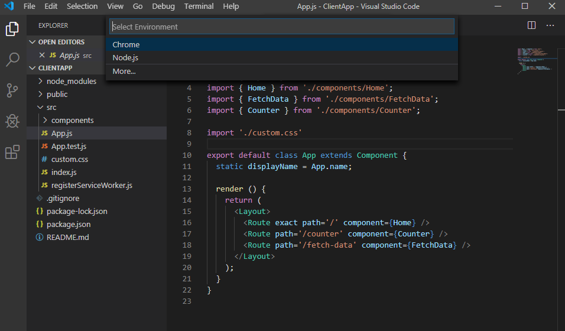Minimize the VS Code window
Screen dimensions: 565x331
[x=498, y=6]
